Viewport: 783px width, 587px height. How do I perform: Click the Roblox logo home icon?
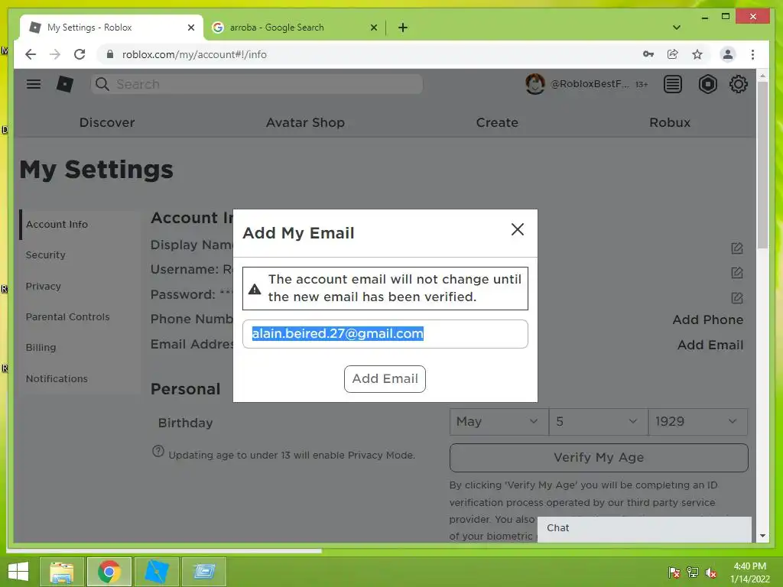click(x=64, y=84)
